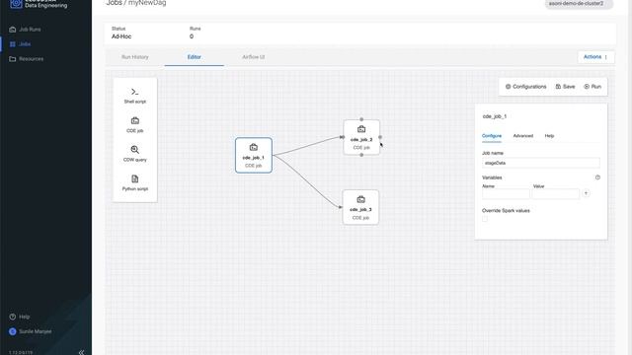Screen dimensions: 632x355
Task: Switch to the Editor tab
Action: [x=194, y=57]
